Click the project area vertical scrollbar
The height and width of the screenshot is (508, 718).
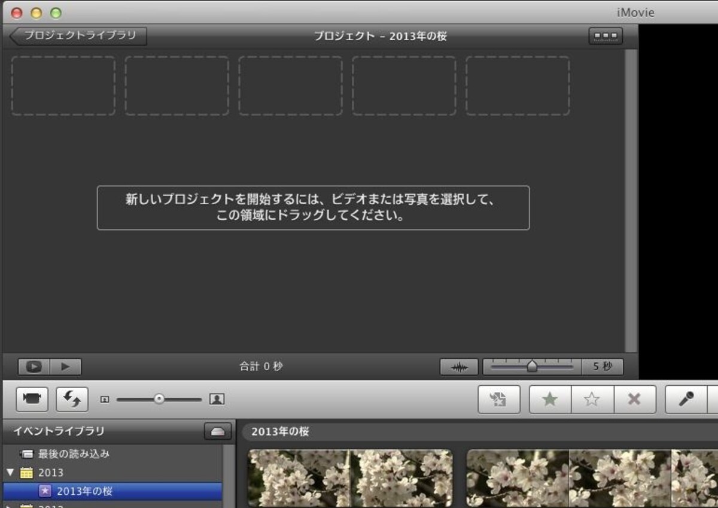point(630,201)
